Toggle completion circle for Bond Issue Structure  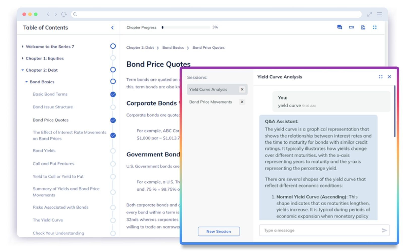tap(113, 107)
